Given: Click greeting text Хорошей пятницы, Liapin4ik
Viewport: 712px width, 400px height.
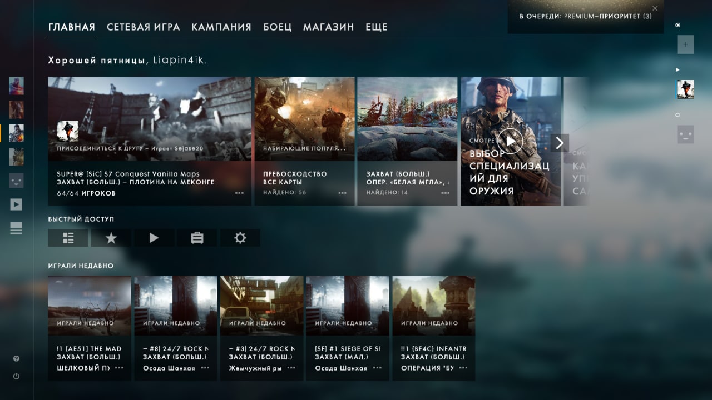Looking at the screenshot, I should [x=128, y=60].
